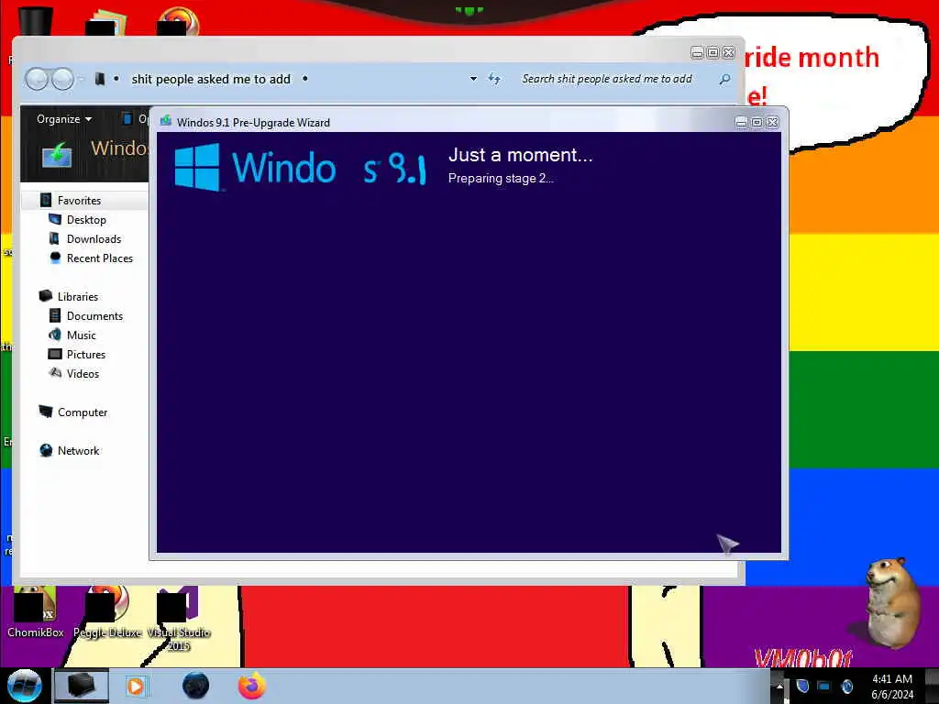Click the Pre-Upgrade Wizard title bar icon
This screenshot has height=704, width=939.
166,121
